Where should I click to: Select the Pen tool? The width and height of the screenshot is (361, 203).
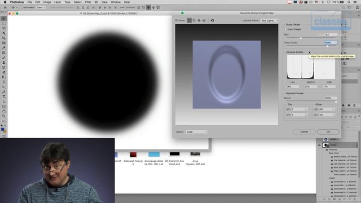pos(4,92)
